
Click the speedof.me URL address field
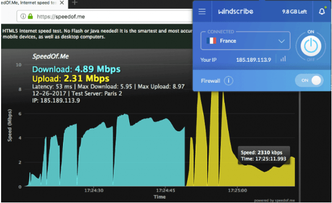105,17
